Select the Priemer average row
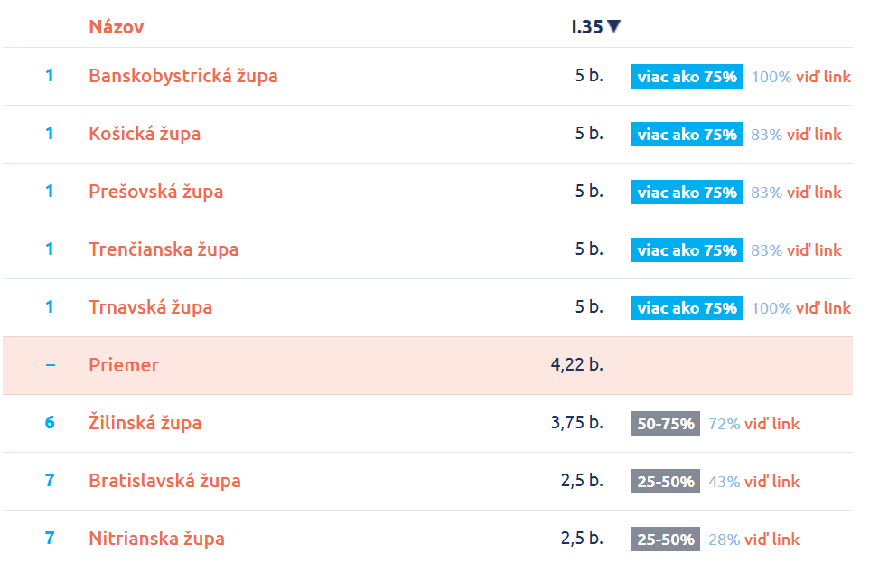This screenshot has width=879, height=573. (x=427, y=365)
